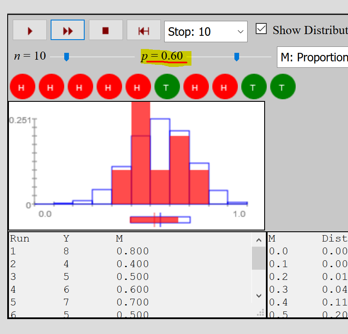Toggle the Show Distribution checkbox
Viewport: 348px width, 334px height.
[261, 29]
